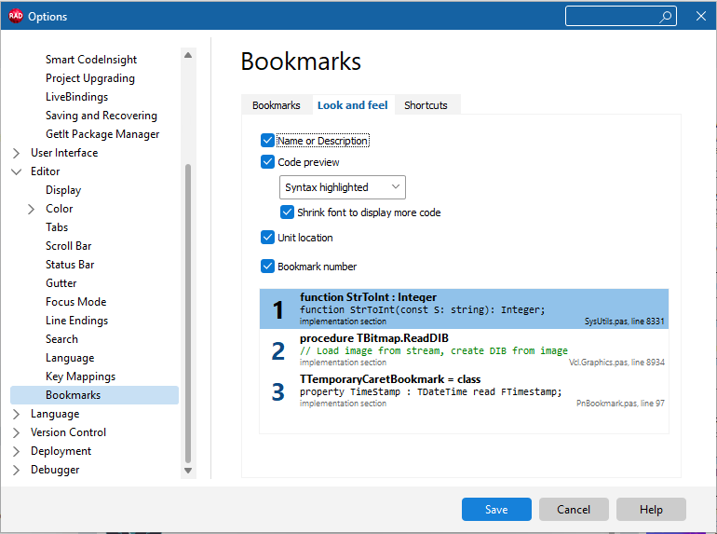Collapse the Editor tree node

(16, 171)
